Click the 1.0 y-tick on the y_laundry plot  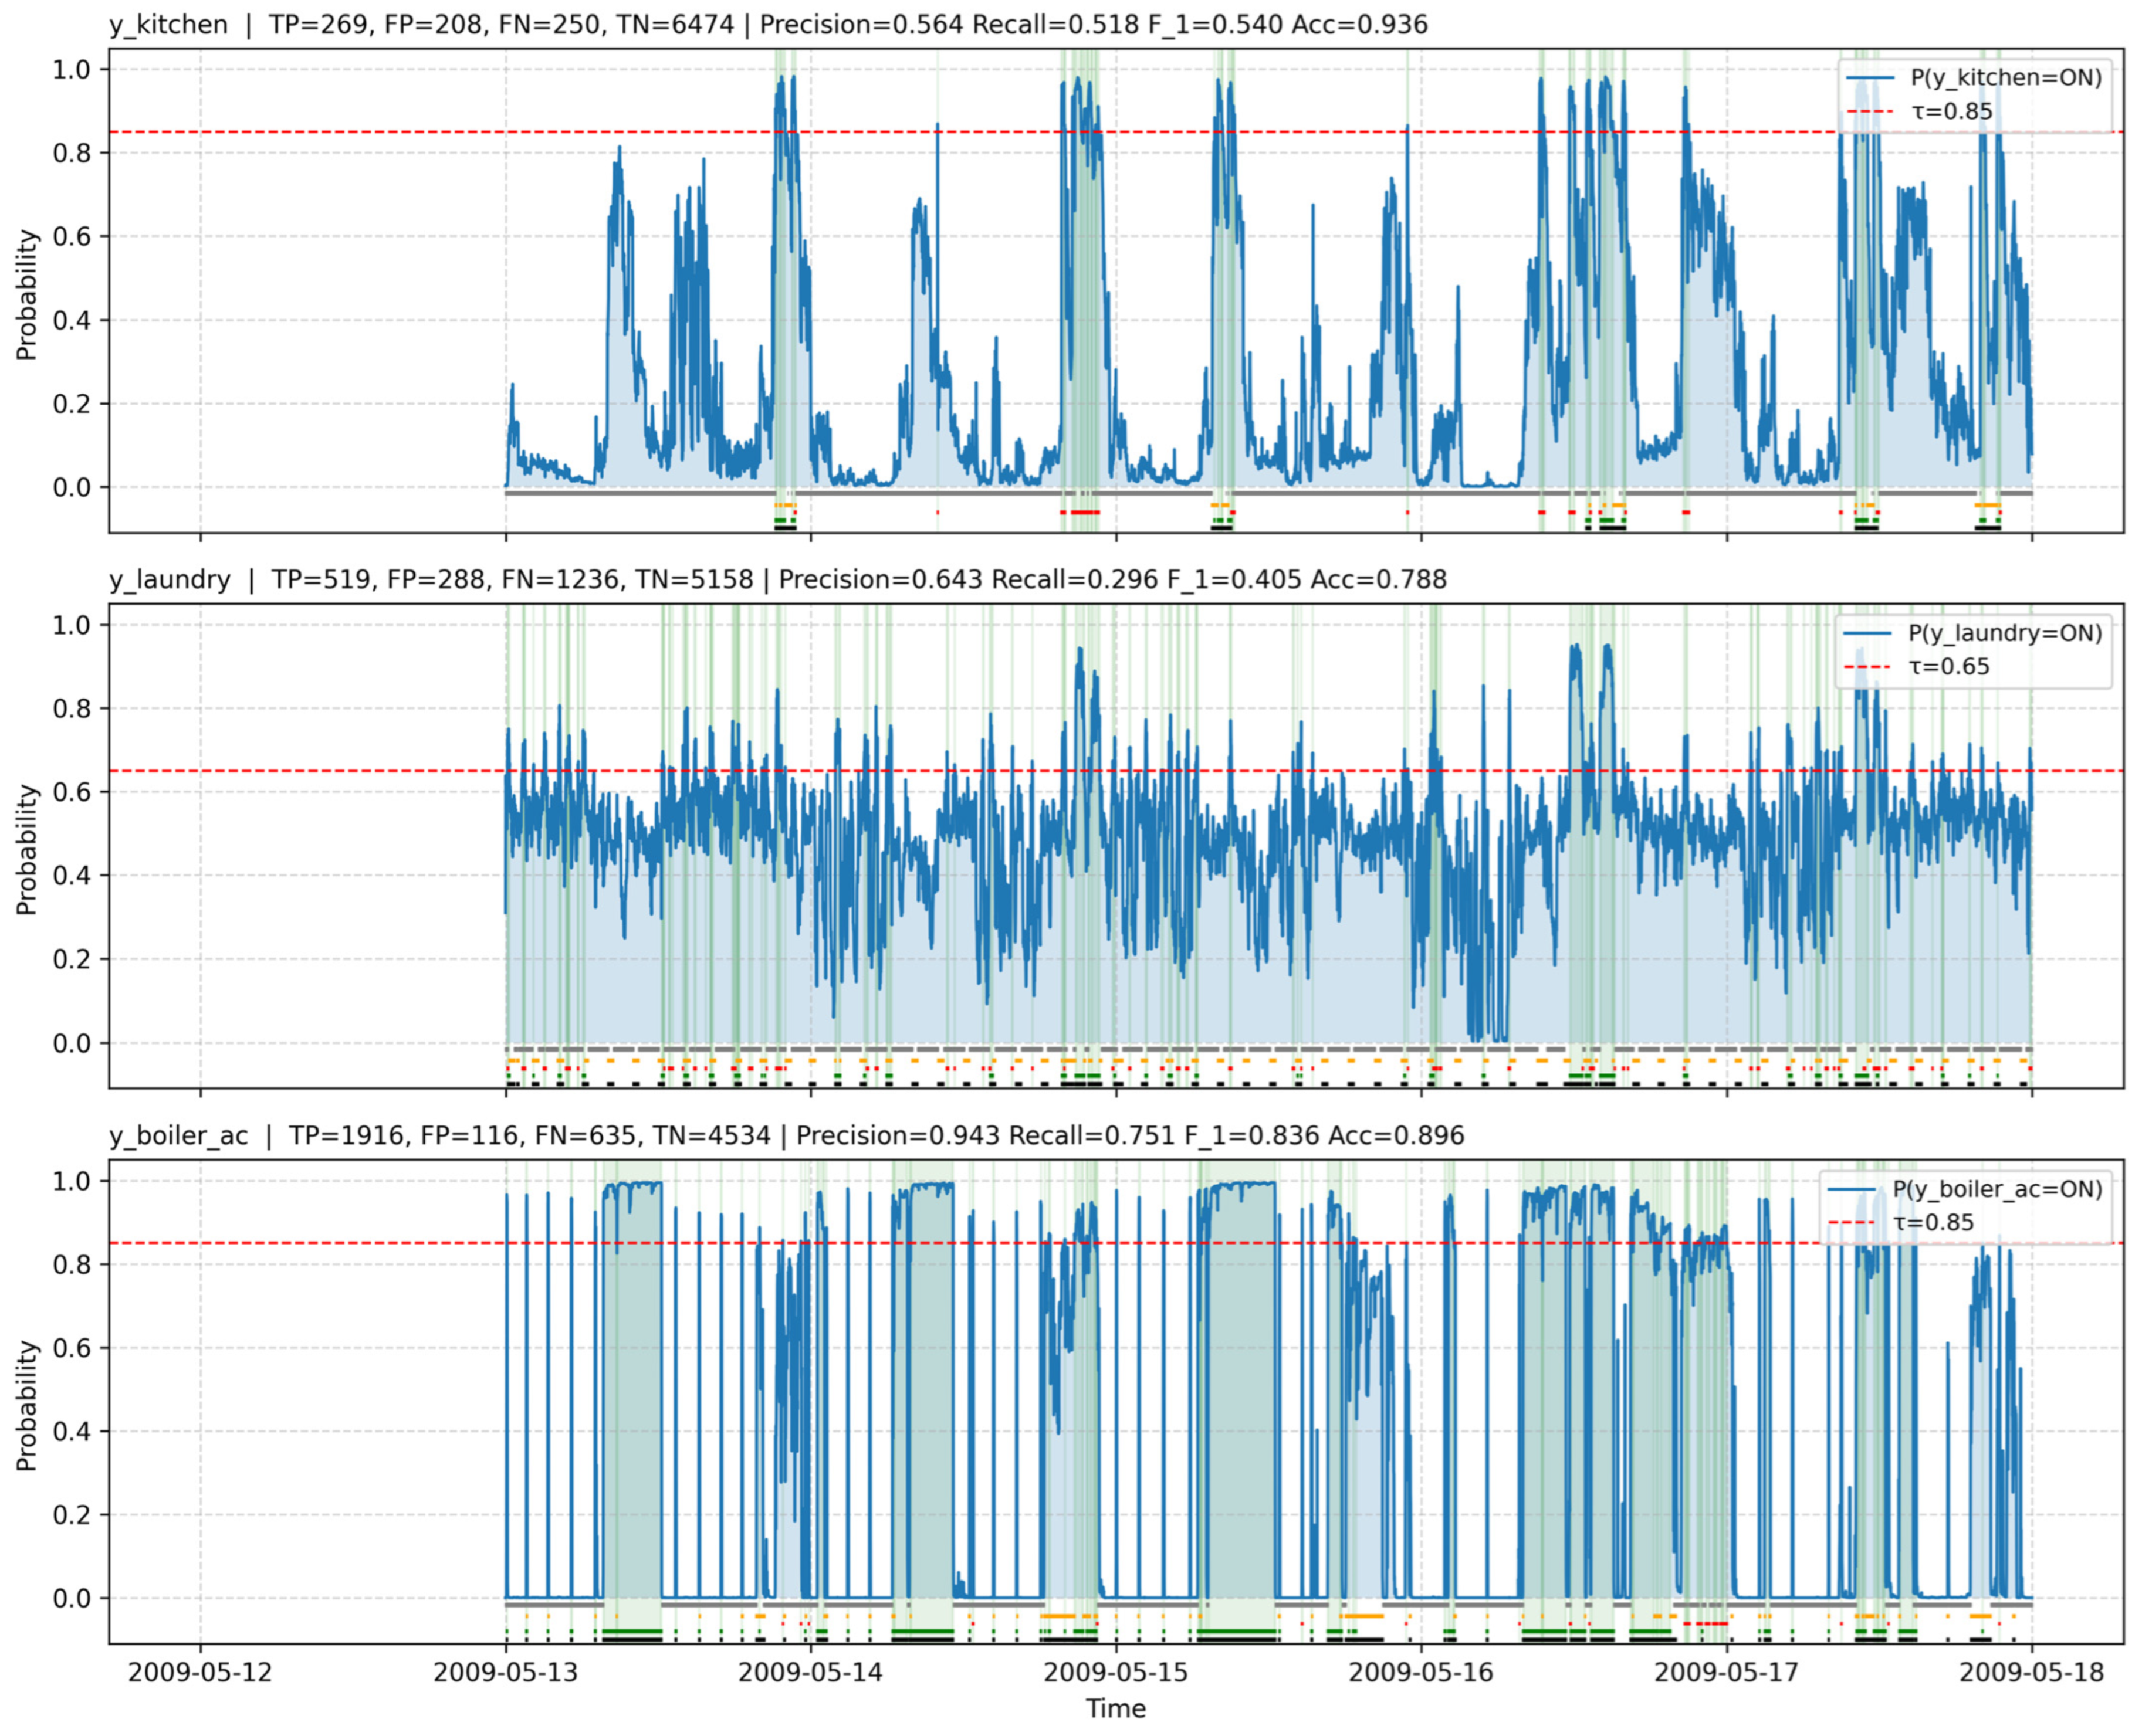point(71,624)
